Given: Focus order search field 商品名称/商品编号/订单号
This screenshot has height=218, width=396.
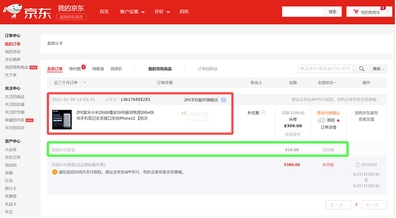Looking at the screenshot, I should 325,69.
